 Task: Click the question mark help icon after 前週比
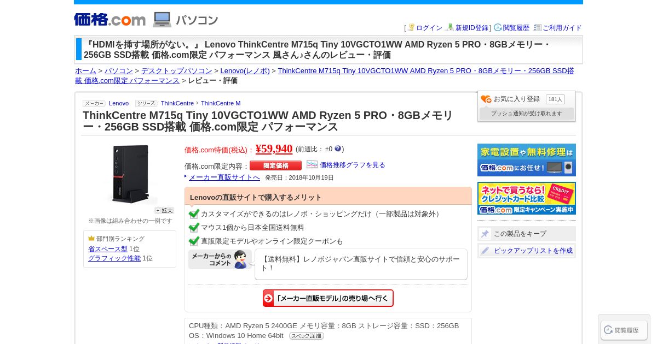point(338,149)
